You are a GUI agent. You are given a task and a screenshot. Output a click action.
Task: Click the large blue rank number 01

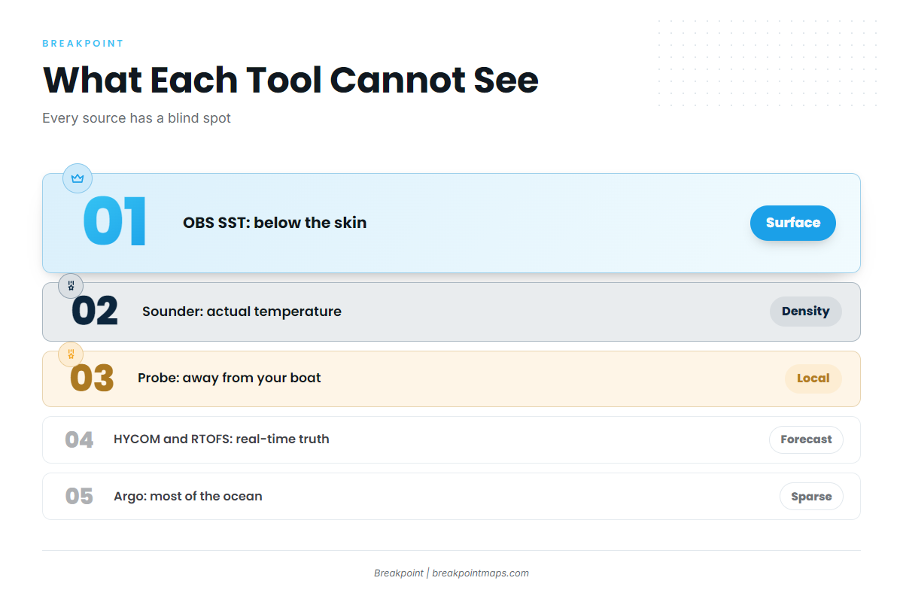[x=115, y=223]
